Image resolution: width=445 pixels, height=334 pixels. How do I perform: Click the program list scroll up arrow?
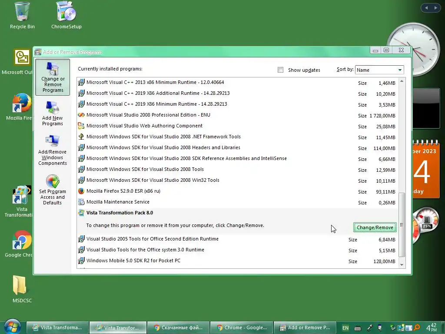[x=402, y=81]
